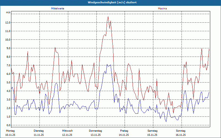Click the Windgeschwindigkeit chart title

(112, 2)
